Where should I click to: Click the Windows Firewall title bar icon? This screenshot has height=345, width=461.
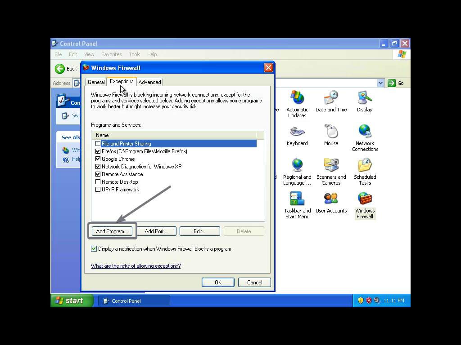pos(86,68)
